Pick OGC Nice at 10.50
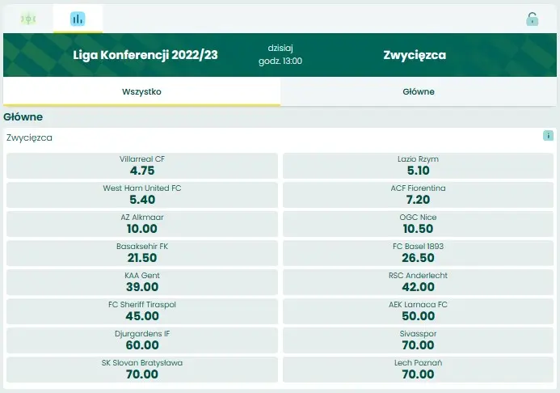The height and width of the screenshot is (393, 560). pyautogui.click(x=419, y=224)
